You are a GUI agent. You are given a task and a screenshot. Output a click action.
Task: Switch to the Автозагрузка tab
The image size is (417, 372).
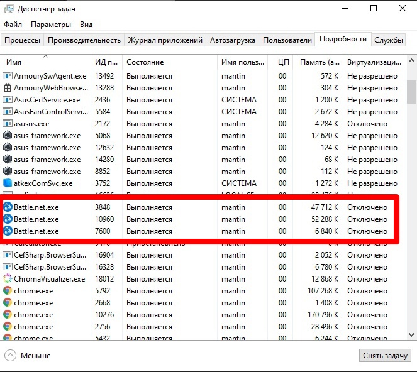[233, 40]
